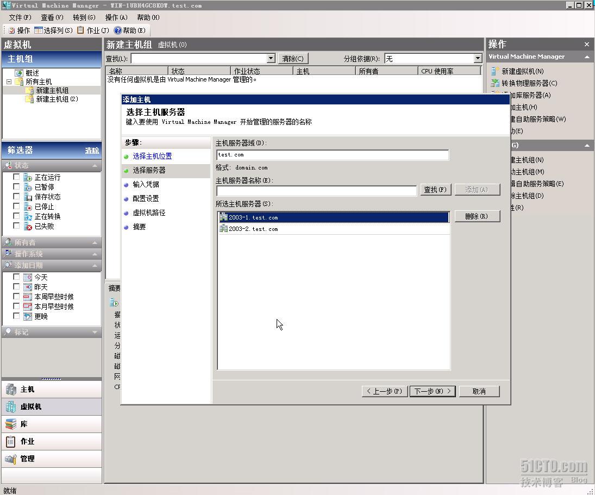Click the server icon of 2003-2.test.com
The height and width of the screenshot is (495, 595).
pos(223,229)
